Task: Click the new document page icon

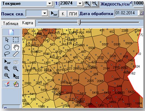Action: (x=11, y=32)
